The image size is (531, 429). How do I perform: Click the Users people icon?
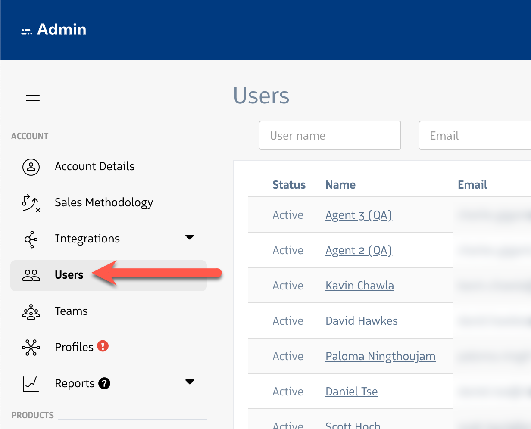coord(31,275)
